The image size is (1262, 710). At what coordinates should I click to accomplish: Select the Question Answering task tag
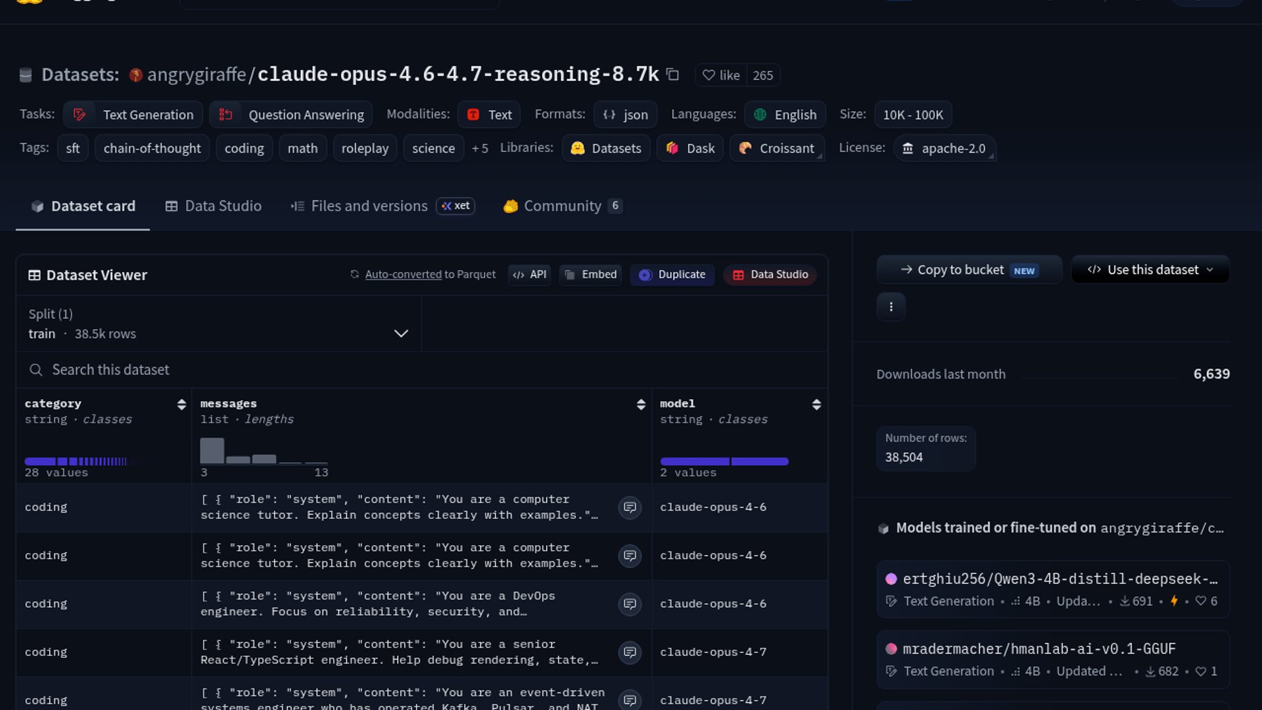(291, 114)
